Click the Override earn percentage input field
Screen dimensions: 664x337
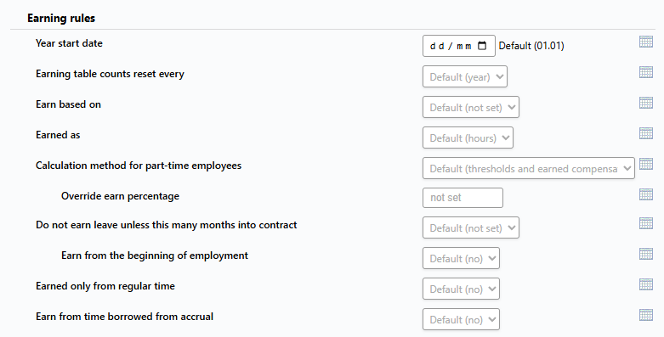[x=463, y=198]
